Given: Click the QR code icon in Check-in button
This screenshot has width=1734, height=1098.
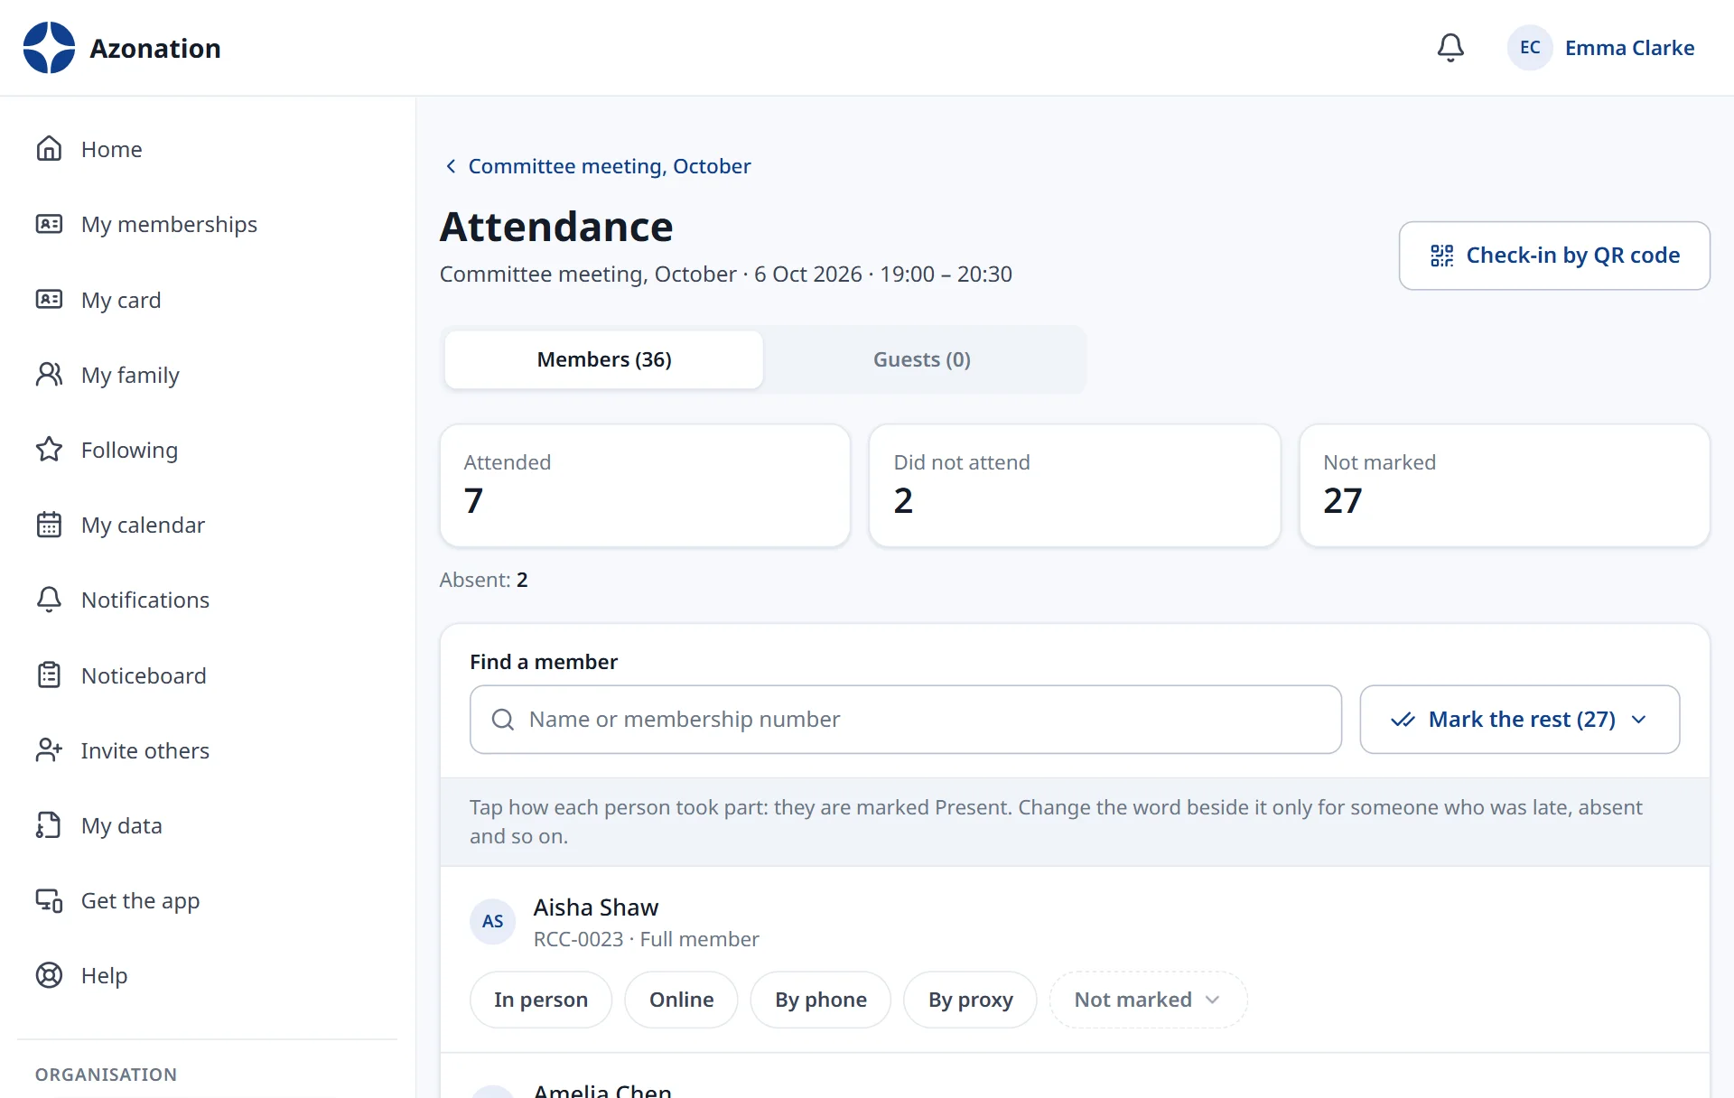Looking at the screenshot, I should pyautogui.click(x=1442, y=256).
